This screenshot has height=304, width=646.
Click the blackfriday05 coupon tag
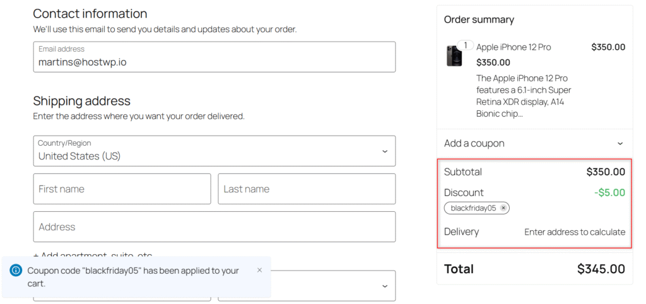click(x=473, y=208)
